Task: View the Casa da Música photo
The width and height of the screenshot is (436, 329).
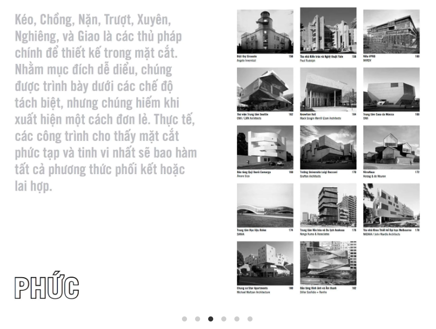Action: [x=391, y=90]
